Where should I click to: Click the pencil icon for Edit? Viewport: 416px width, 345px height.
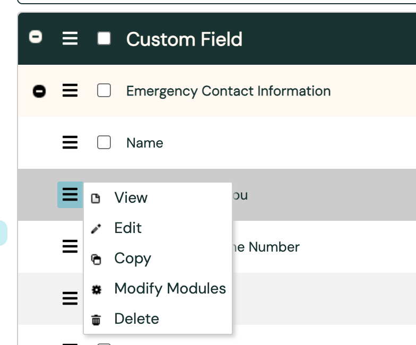click(x=96, y=229)
